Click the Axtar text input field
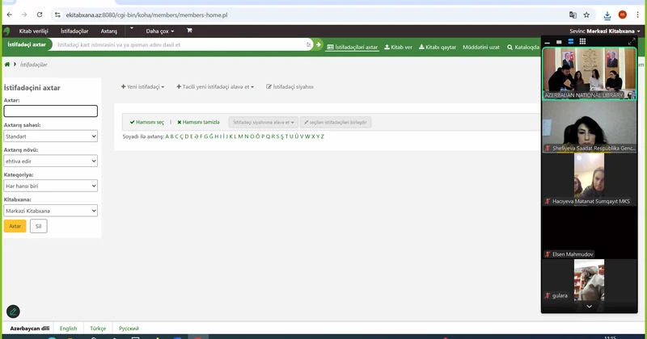The image size is (647, 339). coord(51,111)
